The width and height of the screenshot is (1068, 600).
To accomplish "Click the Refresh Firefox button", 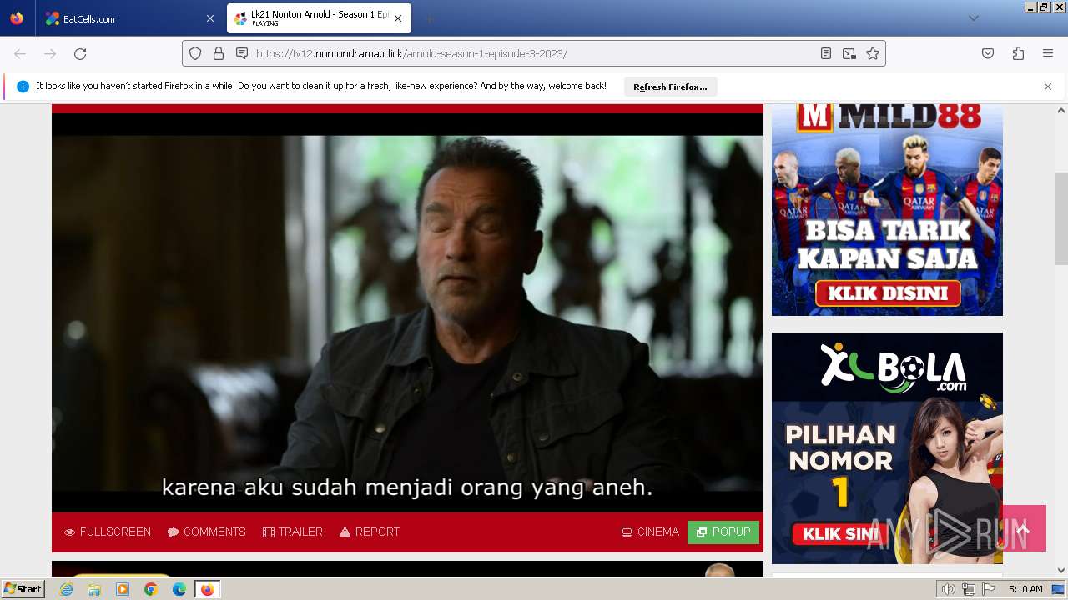I will click(x=670, y=87).
